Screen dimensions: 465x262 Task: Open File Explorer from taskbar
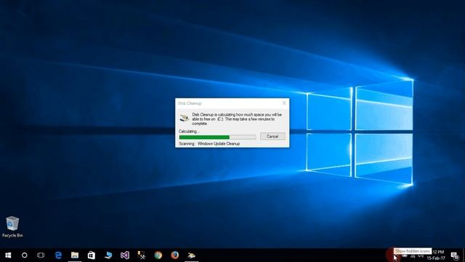click(75, 255)
